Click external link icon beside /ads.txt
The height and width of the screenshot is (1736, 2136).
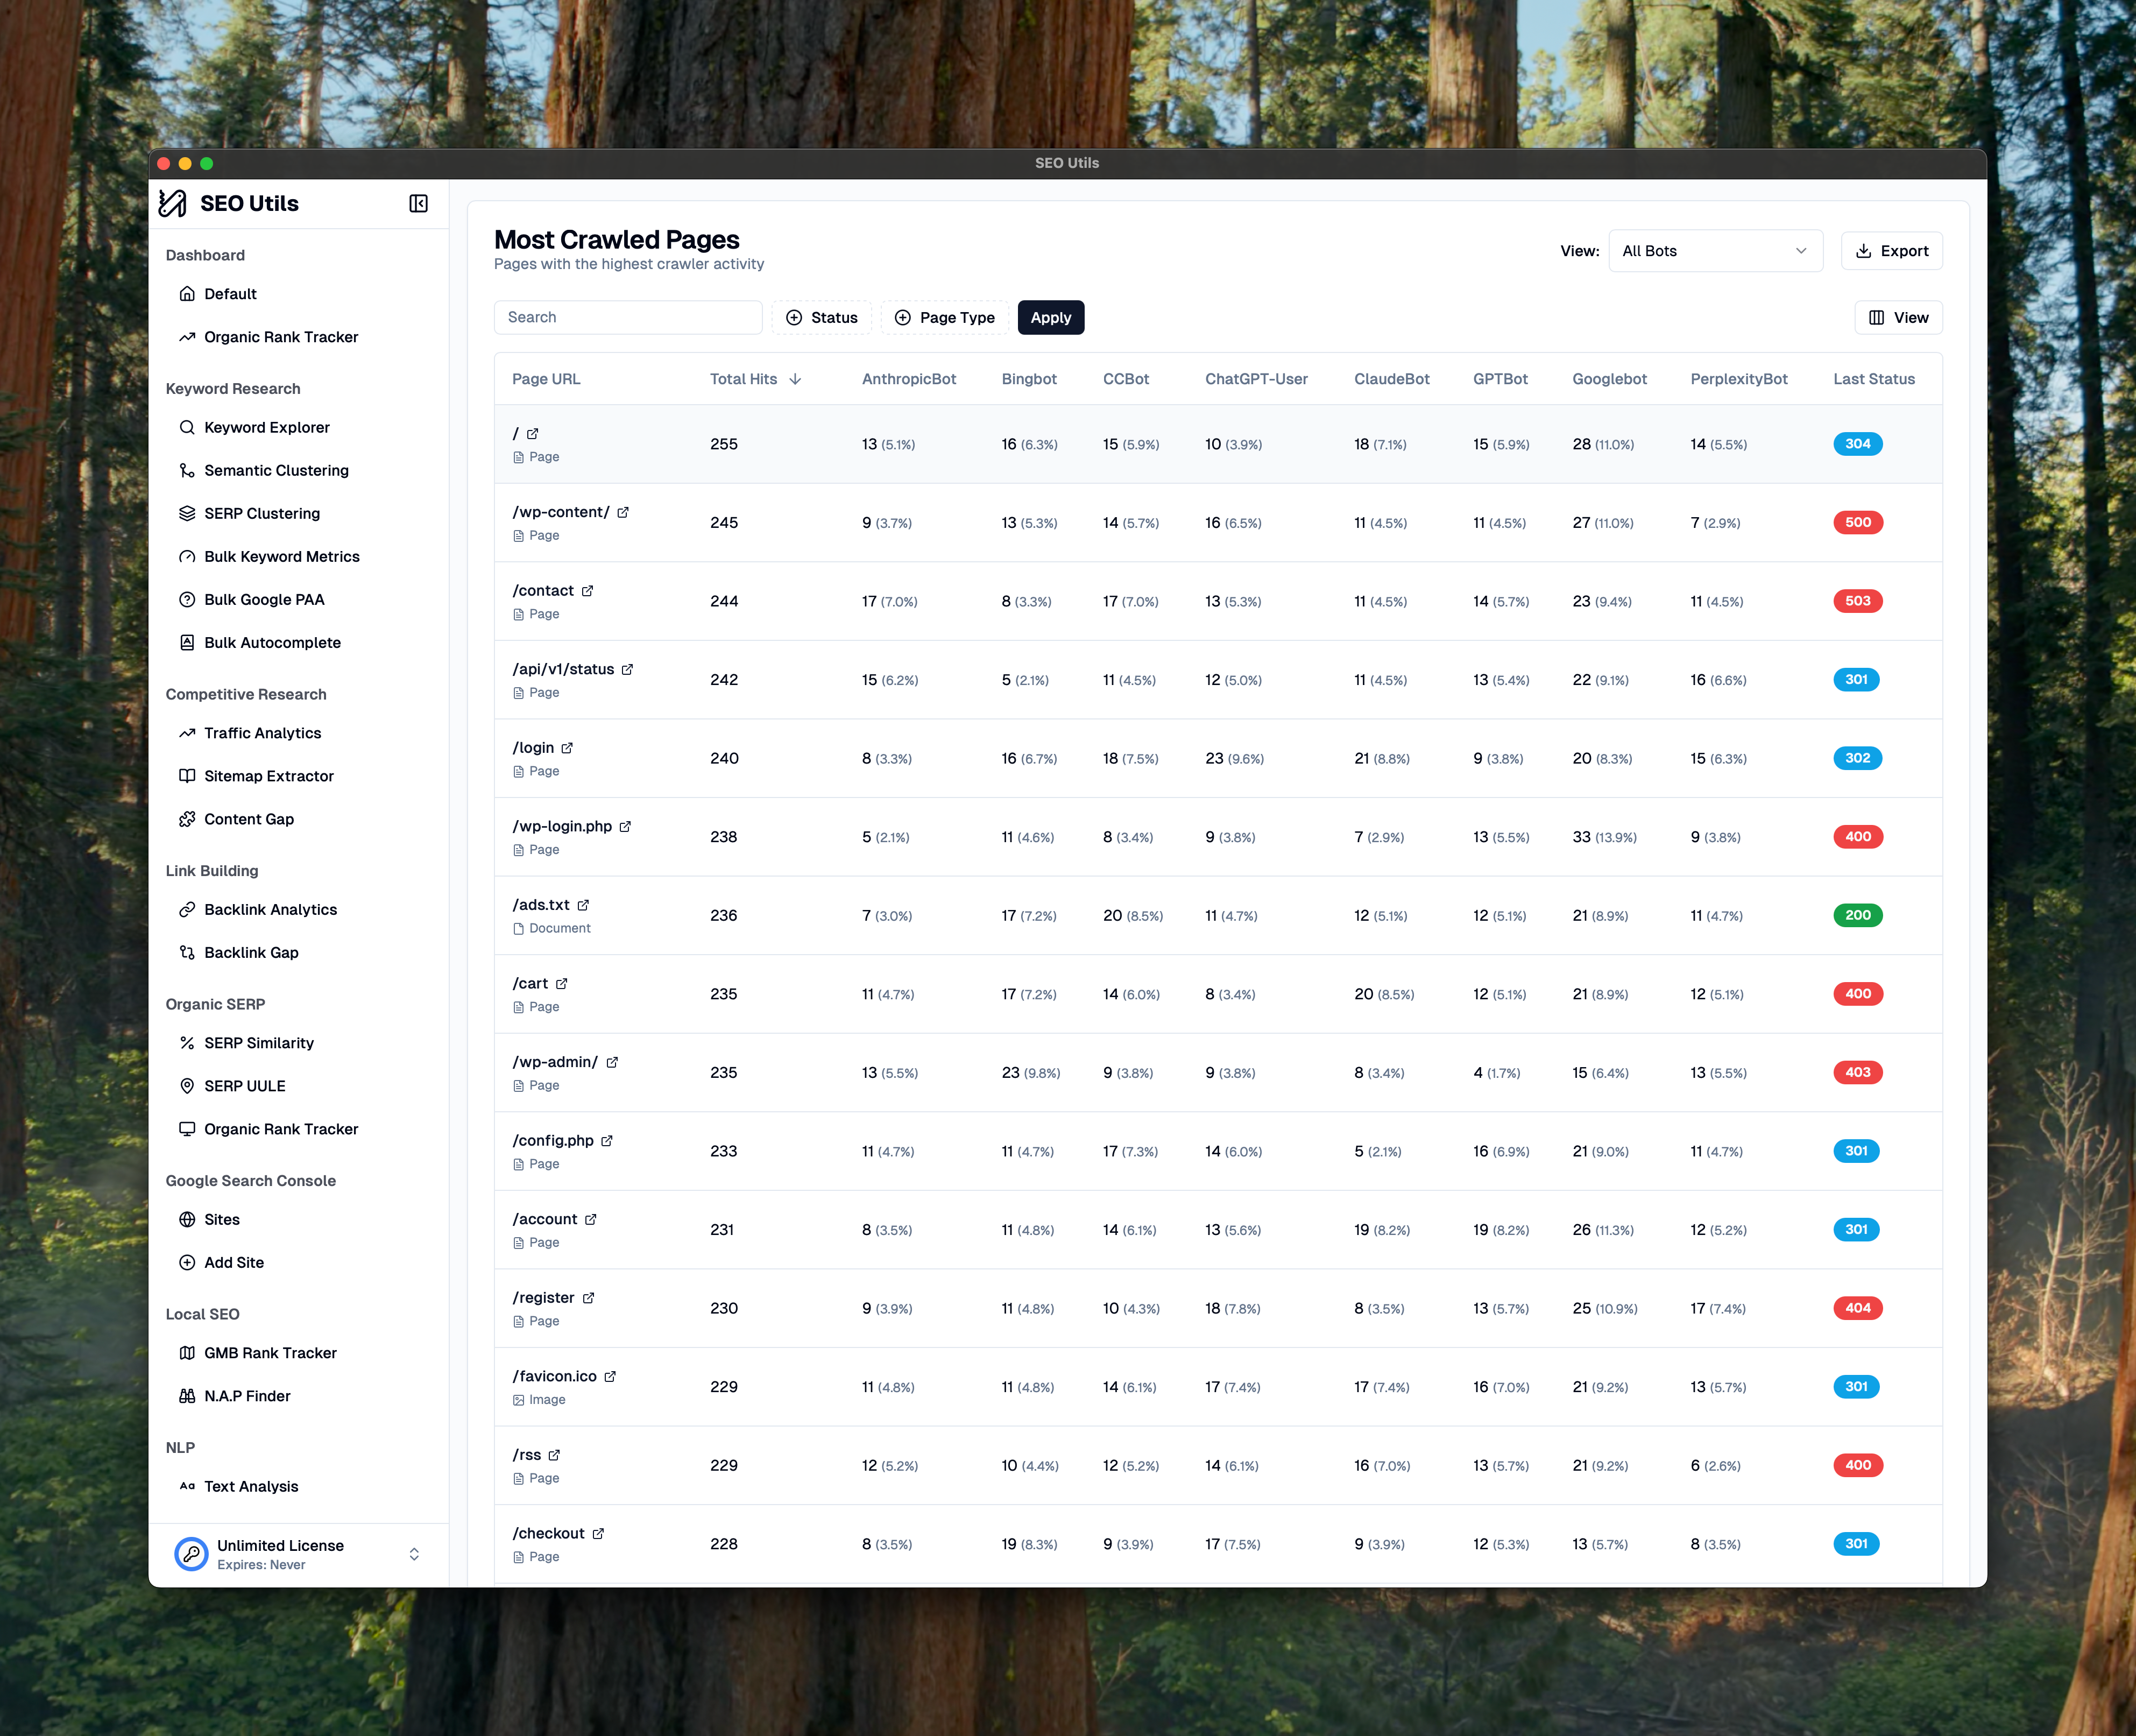583,906
